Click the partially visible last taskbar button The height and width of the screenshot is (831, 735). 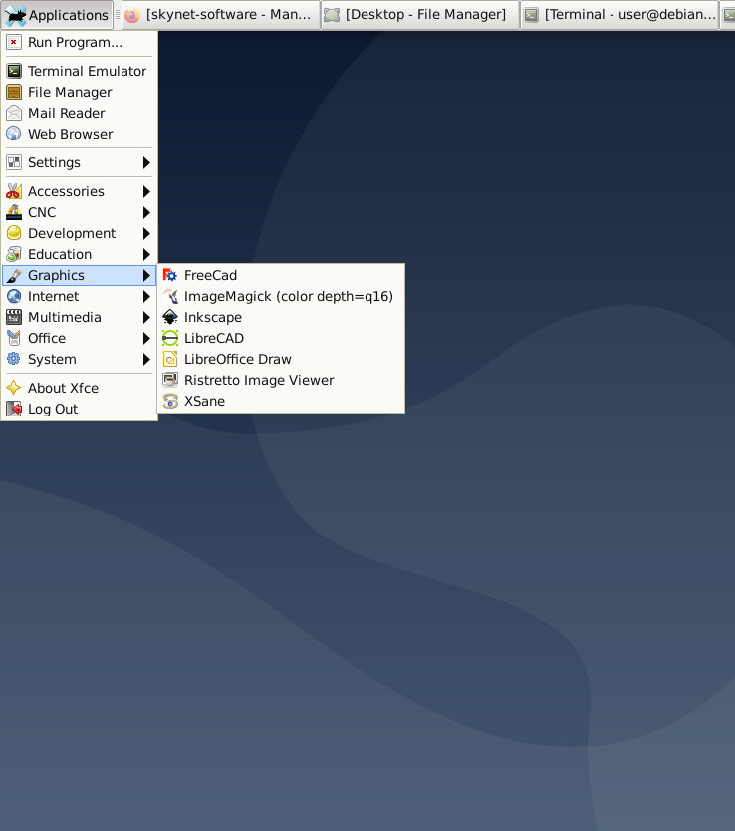coord(728,15)
